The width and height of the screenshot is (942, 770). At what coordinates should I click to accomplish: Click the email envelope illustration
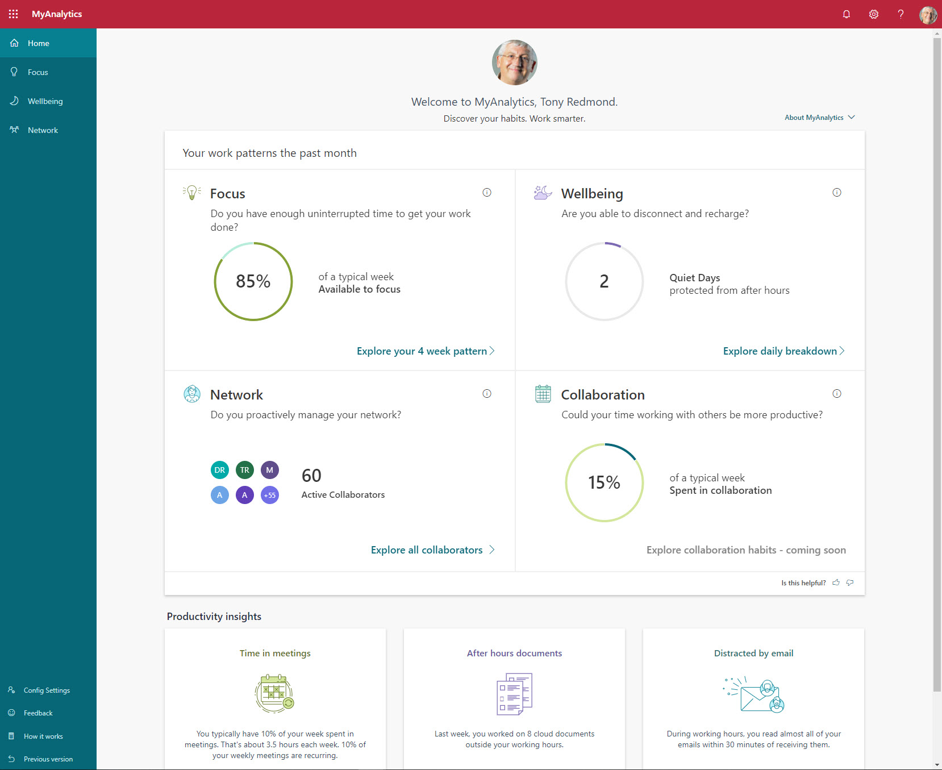(754, 694)
